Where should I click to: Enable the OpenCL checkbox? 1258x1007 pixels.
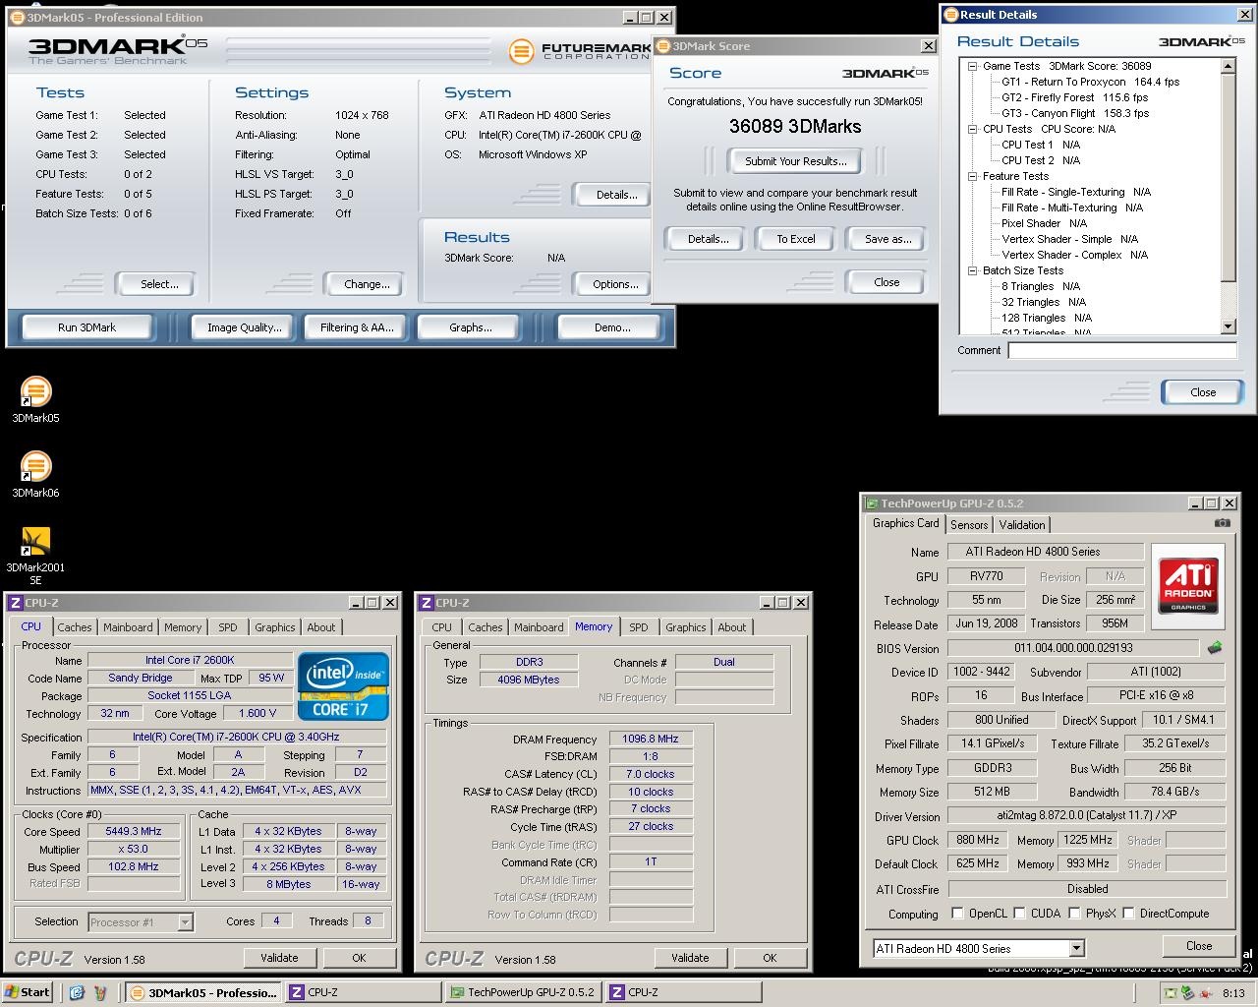coord(957,914)
